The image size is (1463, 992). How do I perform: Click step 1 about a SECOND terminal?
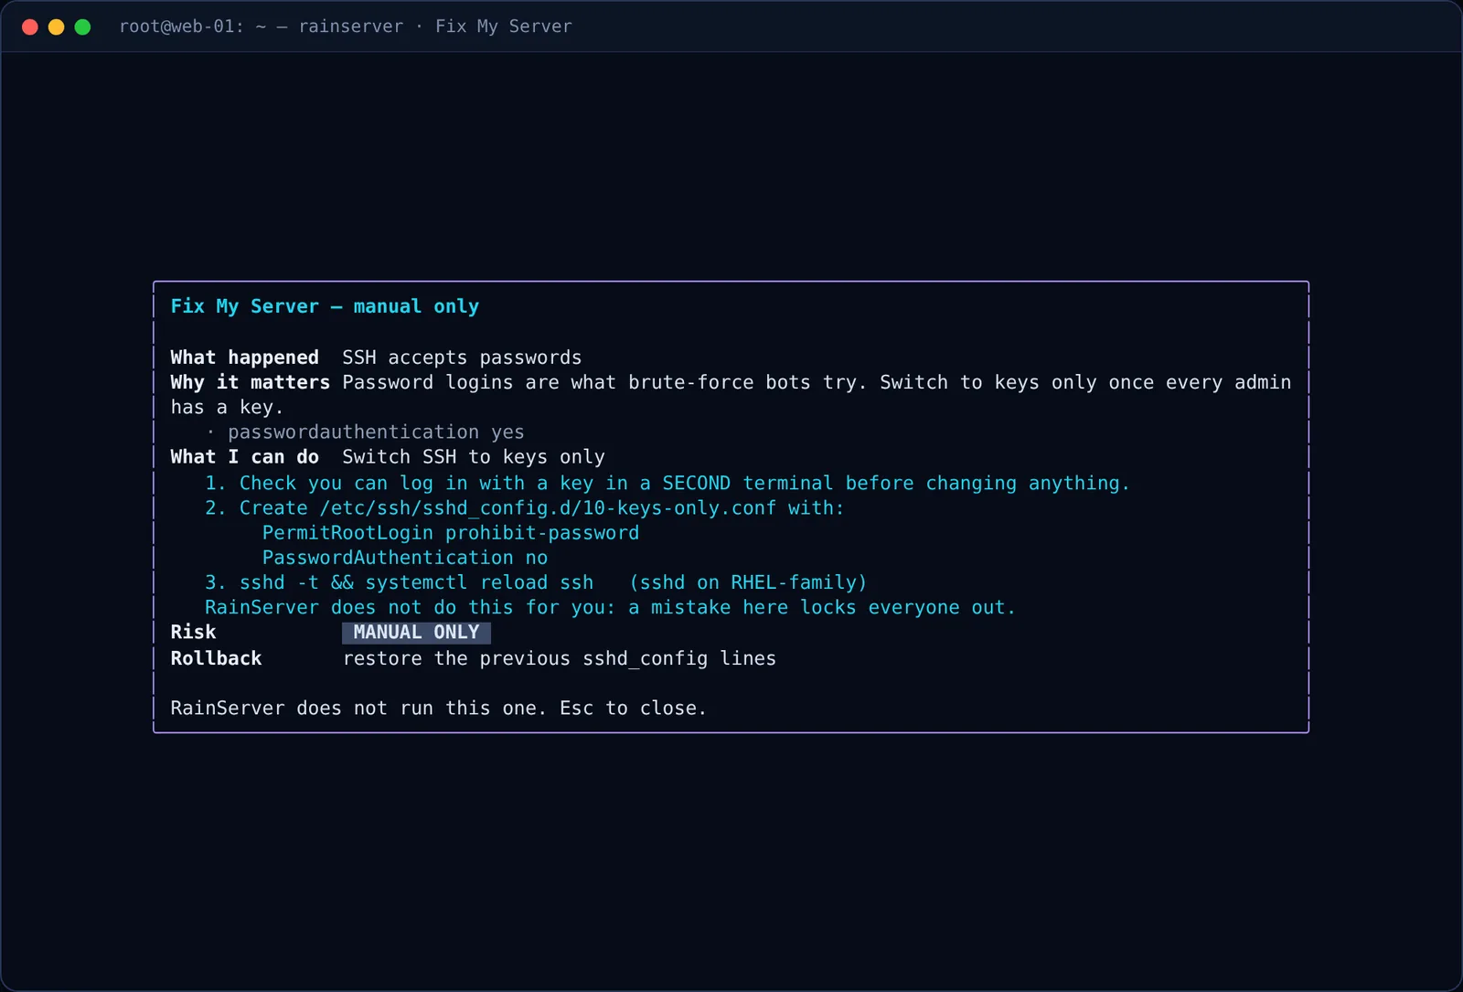click(667, 483)
